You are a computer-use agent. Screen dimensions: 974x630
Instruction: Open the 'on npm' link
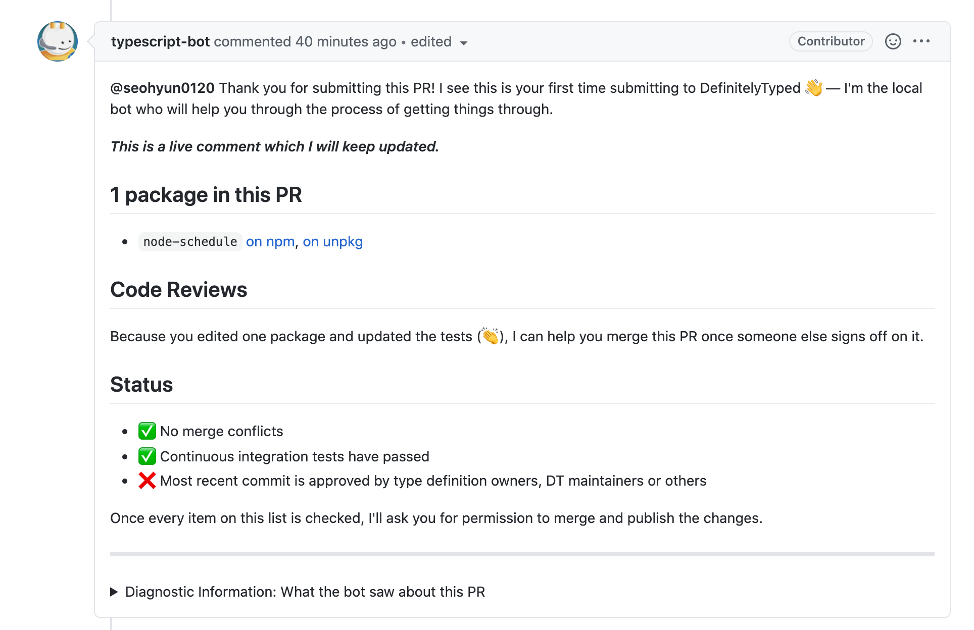(x=270, y=242)
